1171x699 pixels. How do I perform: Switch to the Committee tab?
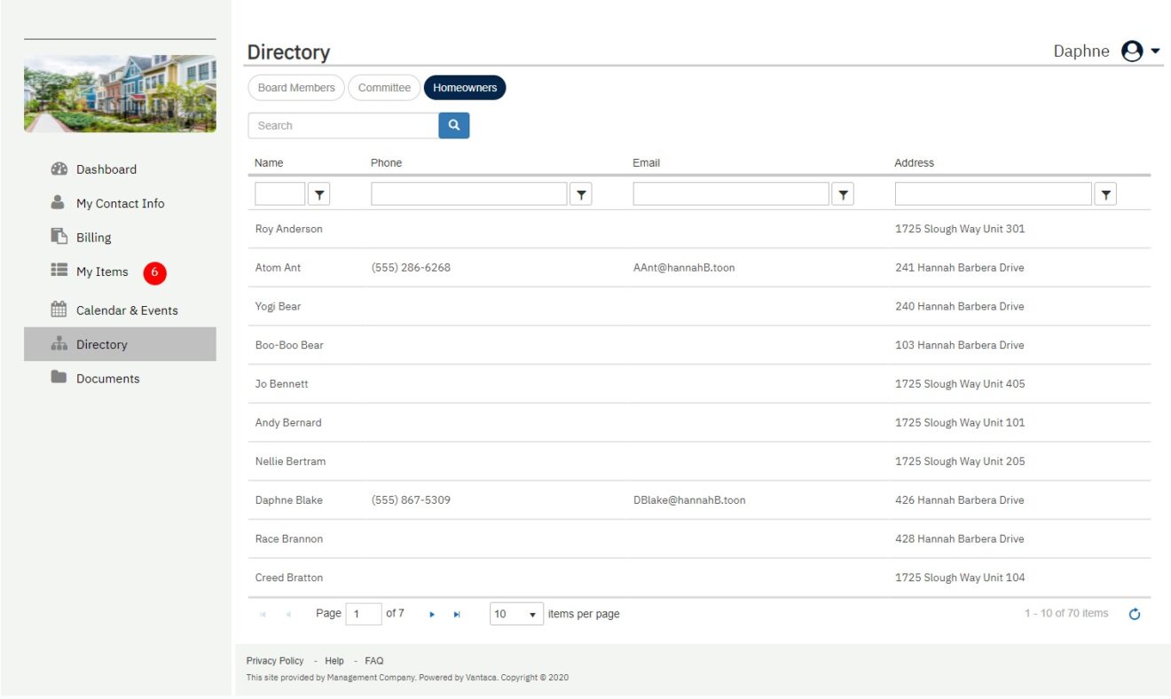(x=384, y=87)
